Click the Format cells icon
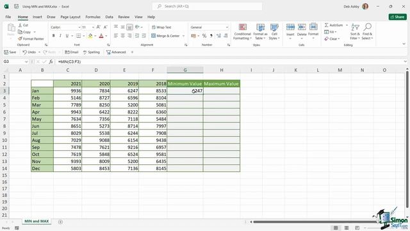This screenshot has height=231, width=410. [x=313, y=27]
